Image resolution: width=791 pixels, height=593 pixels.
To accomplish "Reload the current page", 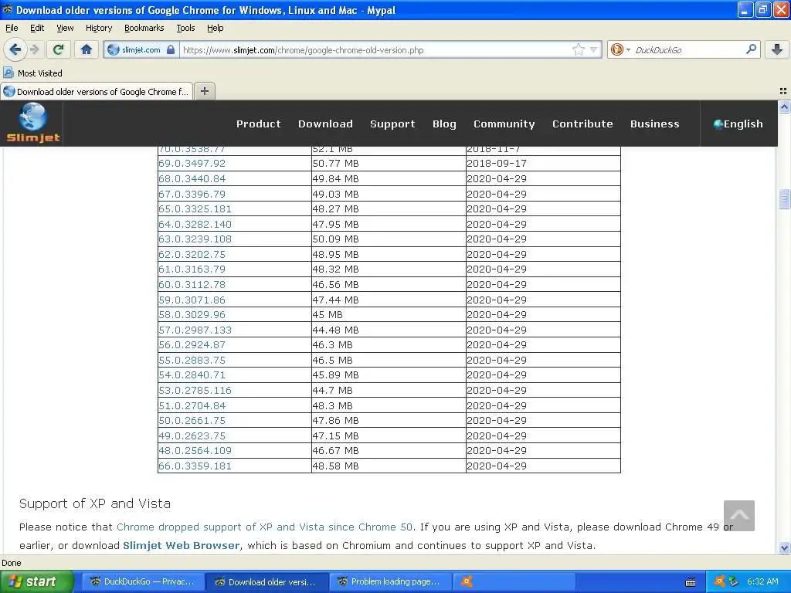I will click(x=58, y=49).
